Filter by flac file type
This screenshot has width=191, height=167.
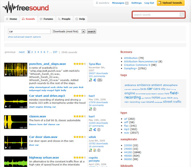(x=126, y=126)
